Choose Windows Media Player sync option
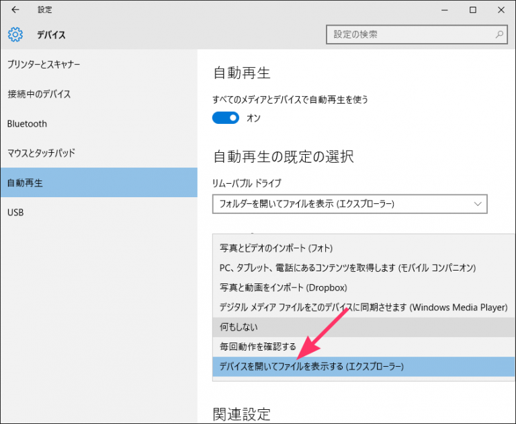The image size is (516, 424). (363, 308)
